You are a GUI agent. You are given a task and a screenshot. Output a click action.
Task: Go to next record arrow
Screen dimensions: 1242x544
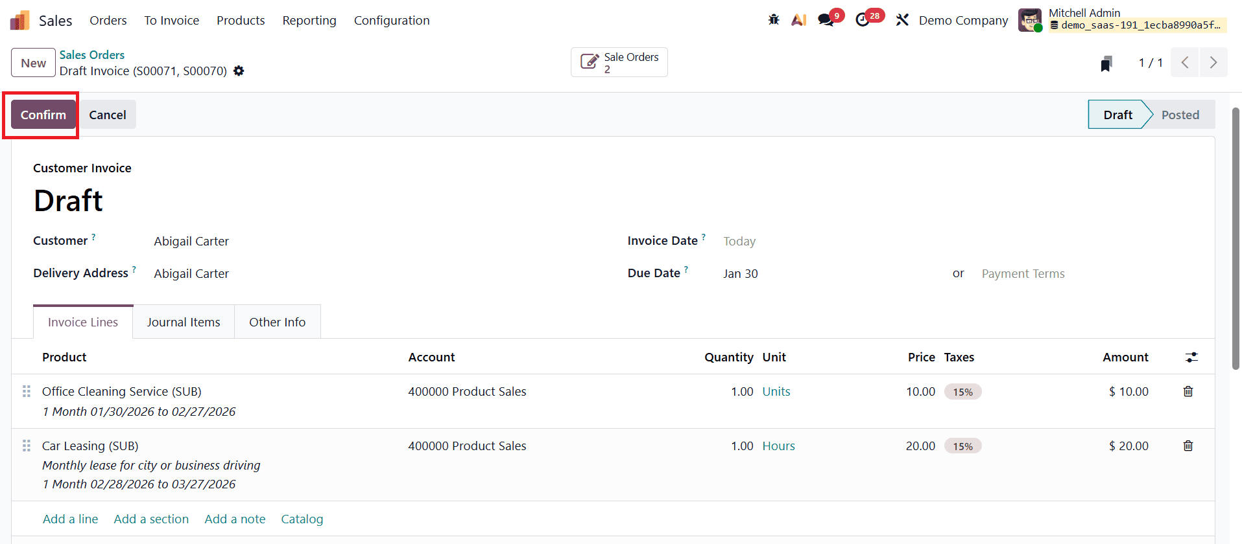coord(1213,62)
